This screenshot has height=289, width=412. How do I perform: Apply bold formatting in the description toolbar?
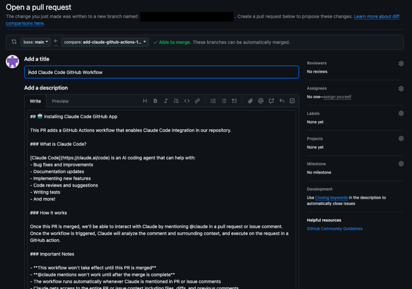pyautogui.click(x=155, y=101)
